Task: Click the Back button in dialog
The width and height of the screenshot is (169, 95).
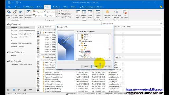Action: (x=86, y=66)
